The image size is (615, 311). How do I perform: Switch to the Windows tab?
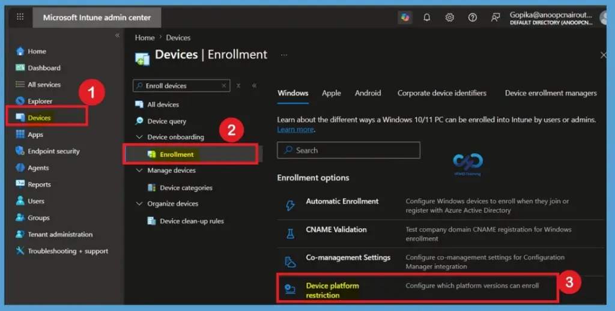point(293,93)
